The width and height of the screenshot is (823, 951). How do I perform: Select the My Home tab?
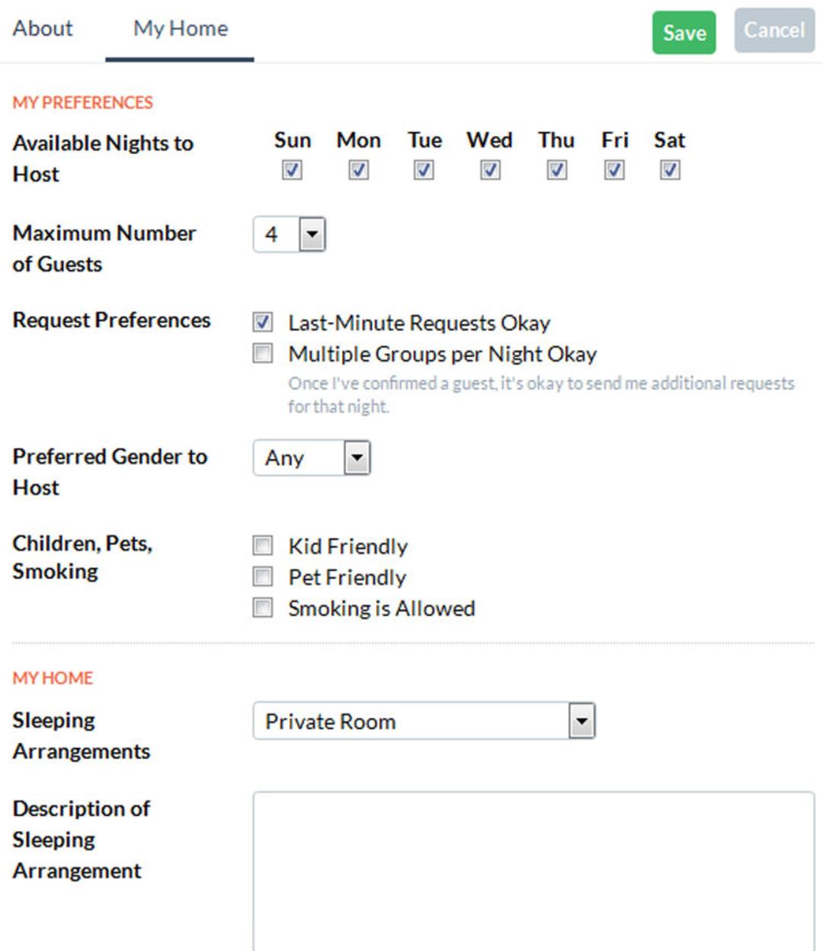click(181, 29)
